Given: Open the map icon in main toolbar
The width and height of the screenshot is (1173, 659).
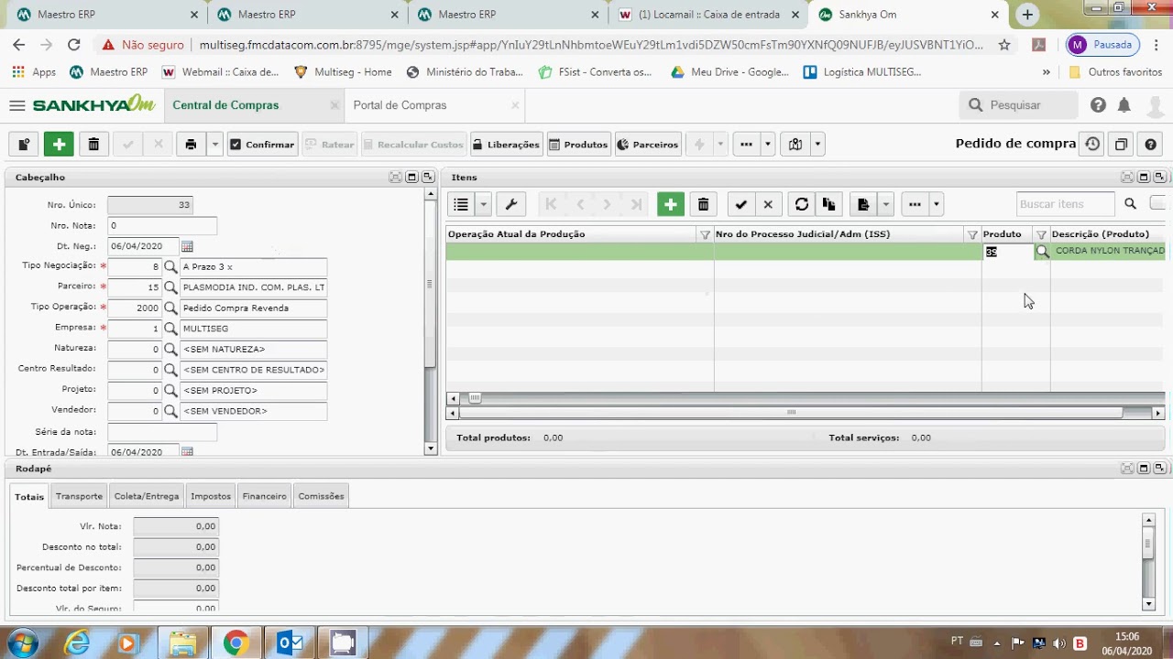Looking at the screenshot, I should (795, 144).
